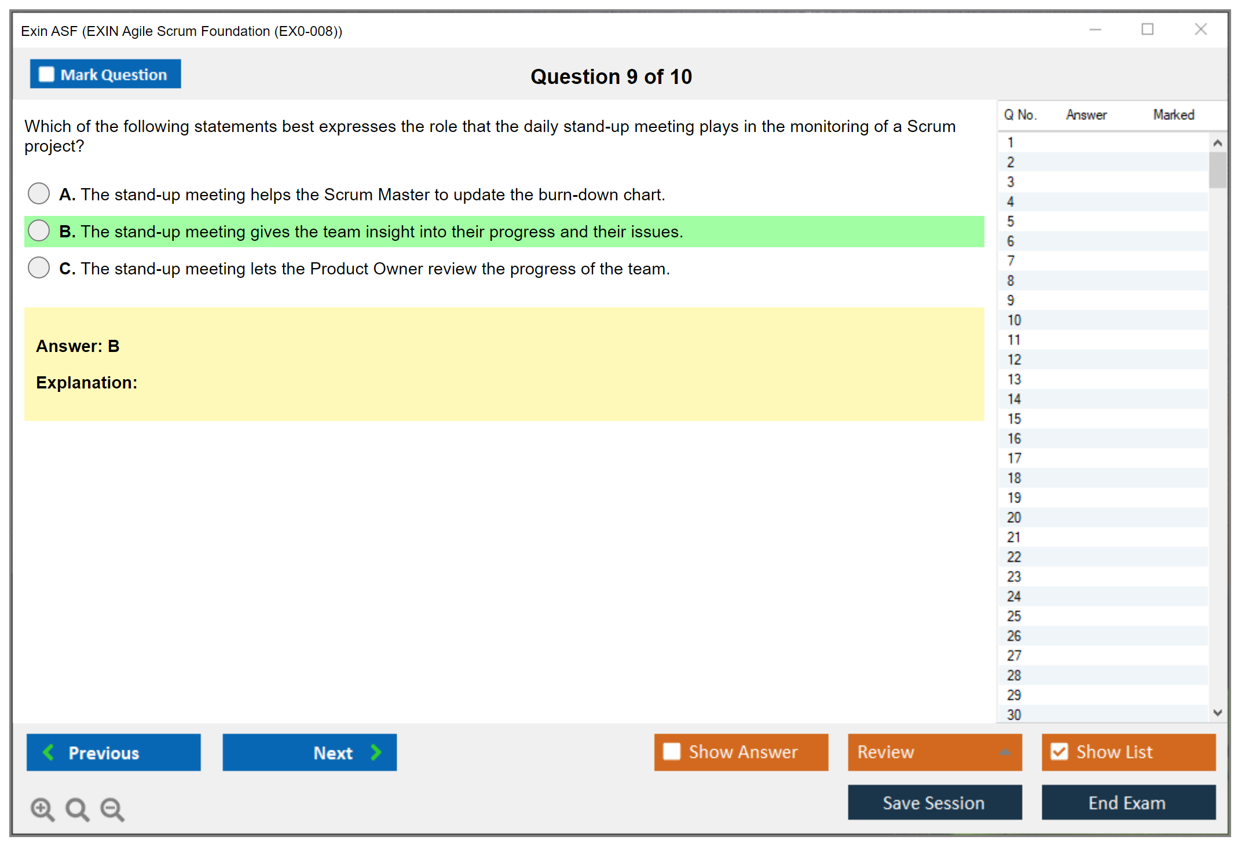The height and width of the screenshot is (851, 1245).
Task: Choose option C about Product Owner
Action: tap(39, 267)
